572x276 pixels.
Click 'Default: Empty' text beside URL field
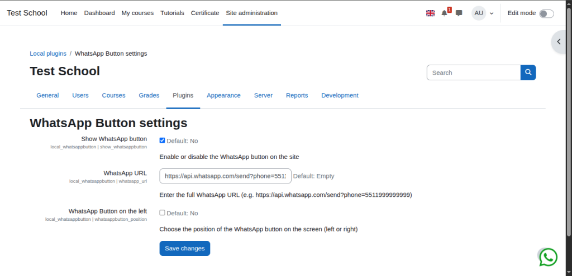point(314,176)
